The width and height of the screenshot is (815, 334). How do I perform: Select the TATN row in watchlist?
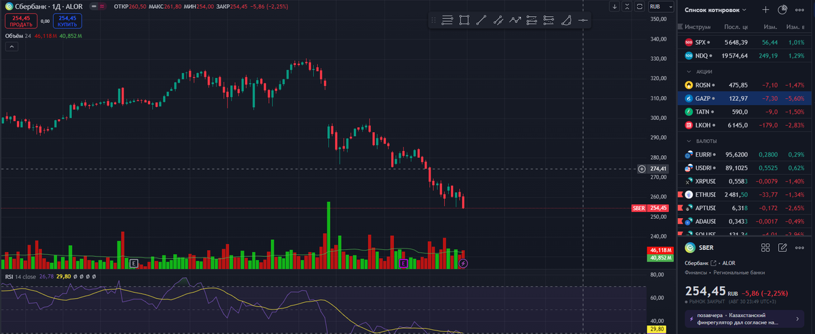(745, 112)
